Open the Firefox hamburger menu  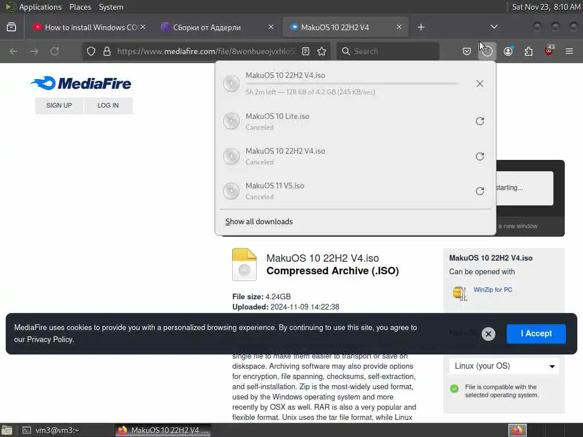tap(569, 51)
